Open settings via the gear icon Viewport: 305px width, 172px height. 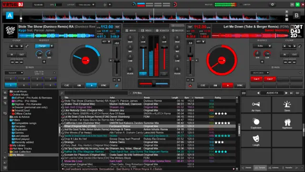pos(272,4)
